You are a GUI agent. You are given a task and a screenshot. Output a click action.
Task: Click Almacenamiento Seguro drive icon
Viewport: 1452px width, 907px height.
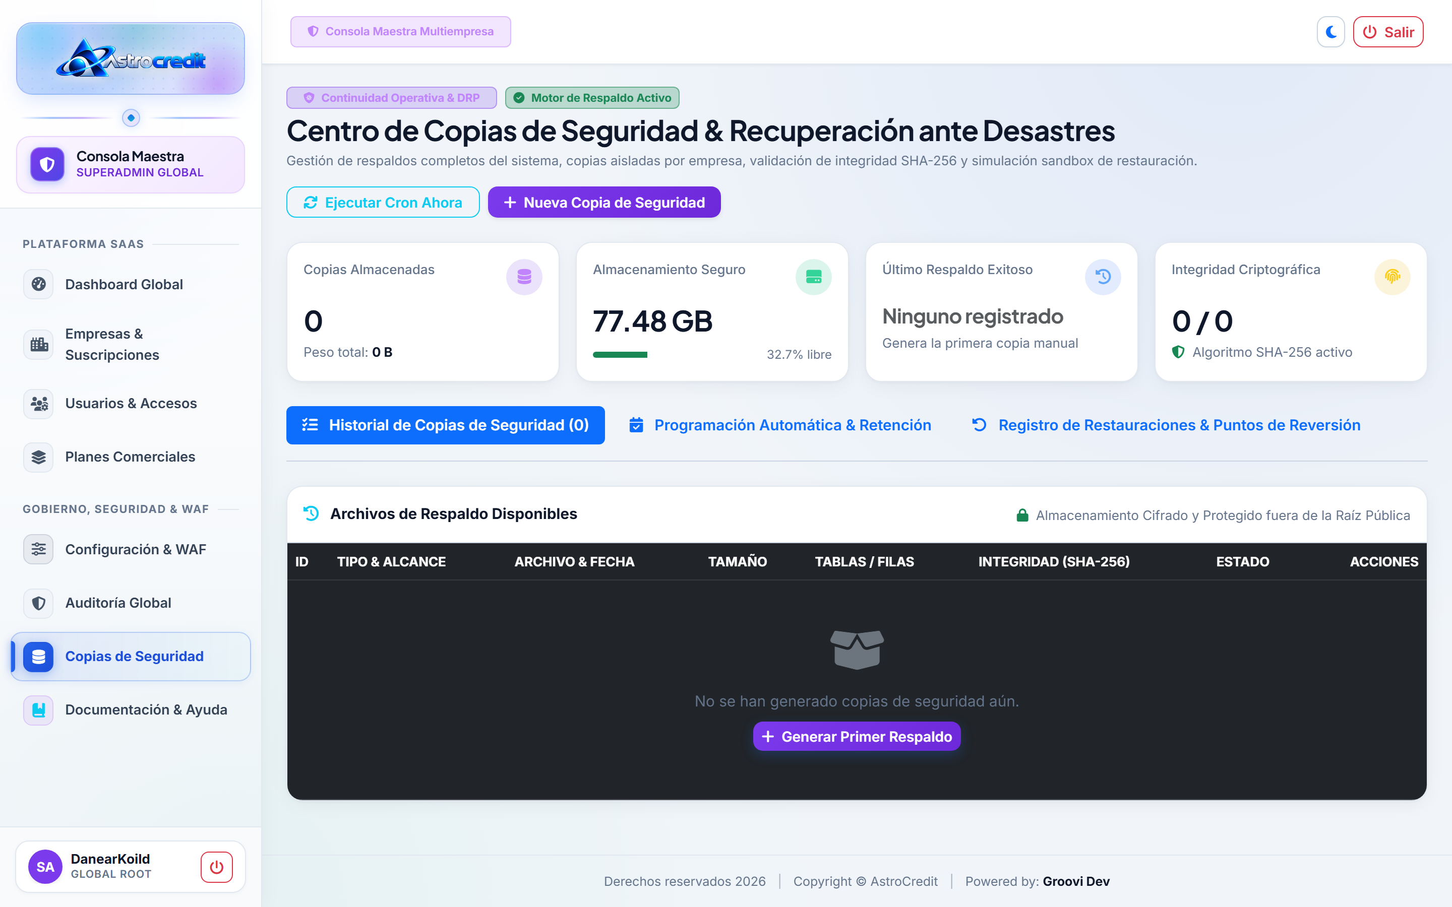click(x=814, y=277)
